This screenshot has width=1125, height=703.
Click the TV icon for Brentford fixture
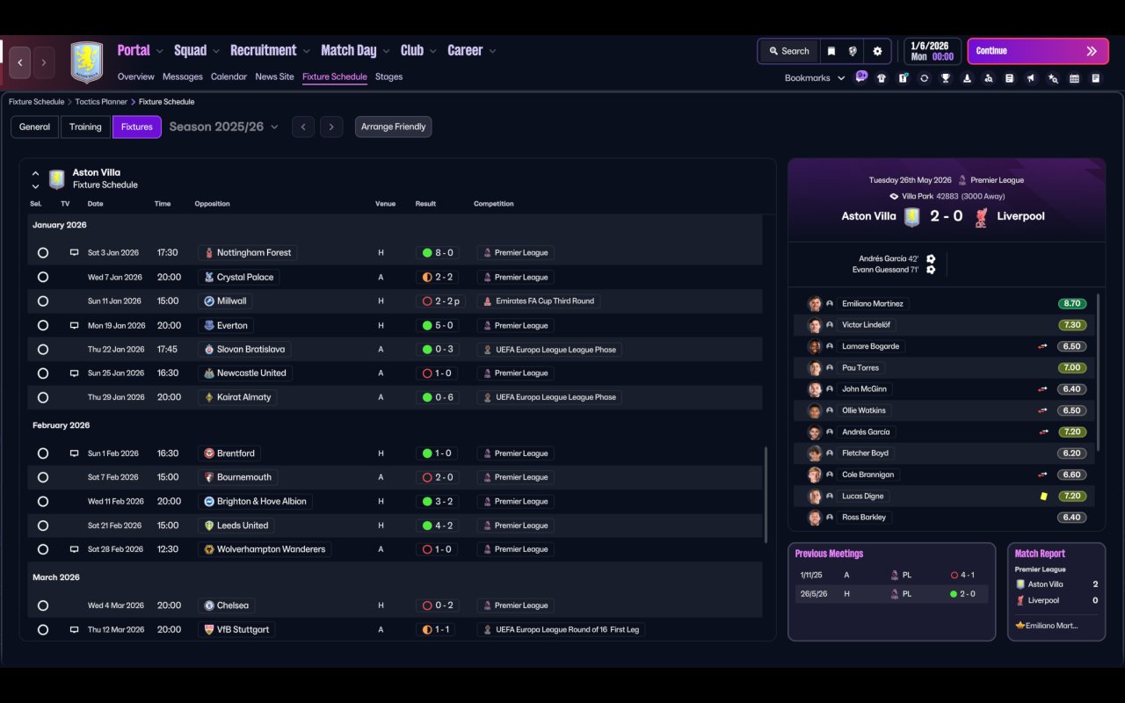(74, 453)
